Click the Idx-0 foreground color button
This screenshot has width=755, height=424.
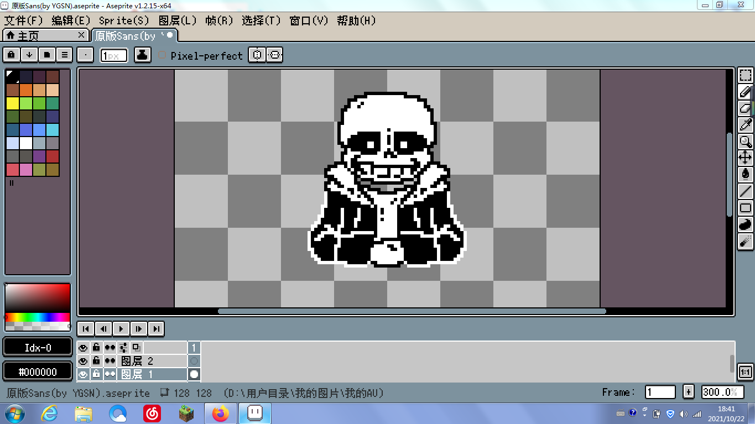click(38, 348)
